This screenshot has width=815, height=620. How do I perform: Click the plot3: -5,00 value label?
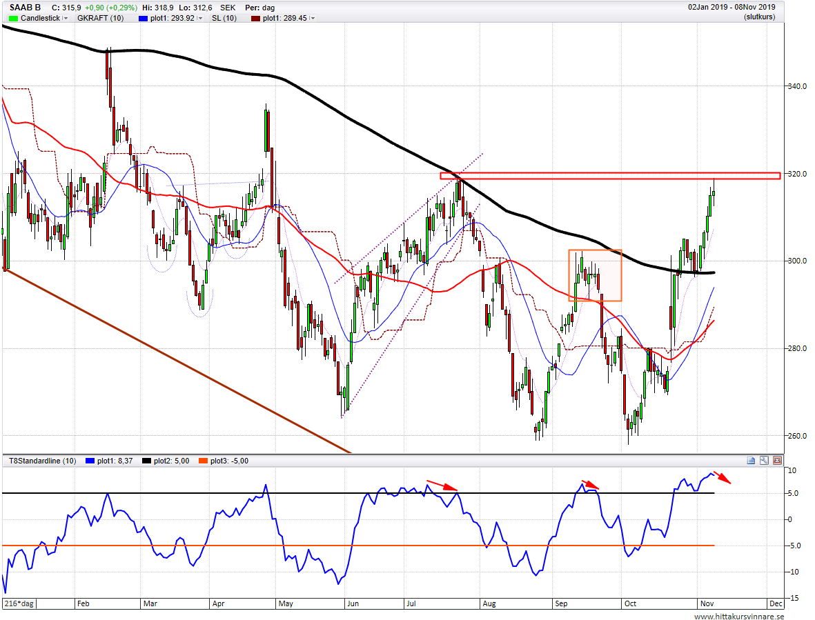pos(229,461)
